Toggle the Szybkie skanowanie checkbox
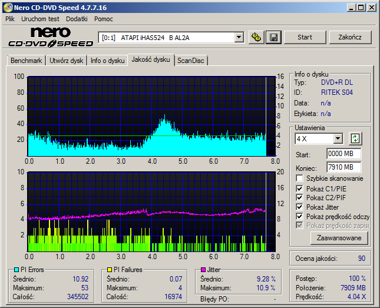This screenshot has height=308, width=380. [299, 178]
